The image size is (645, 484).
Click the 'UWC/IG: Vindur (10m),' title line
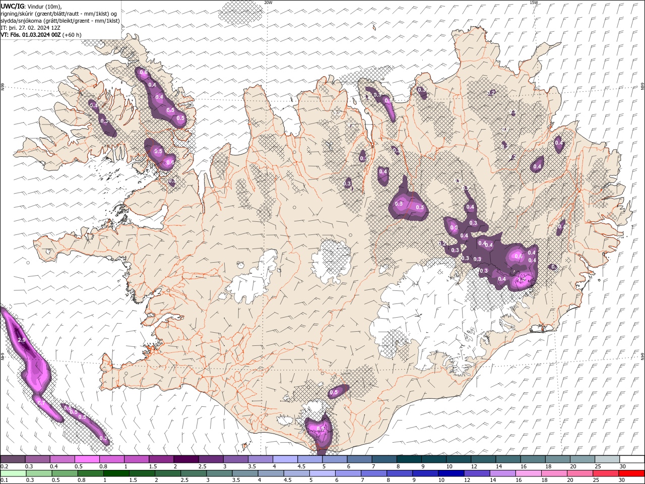(31, 6)
